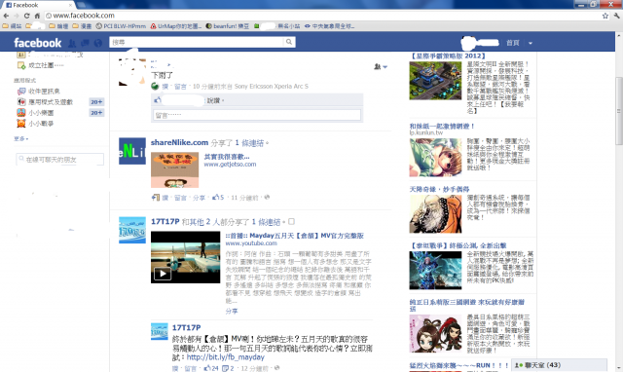Screen dimensions: 623x372
Task: Open the Chrome wrench menu
Action: coord(616,16)
